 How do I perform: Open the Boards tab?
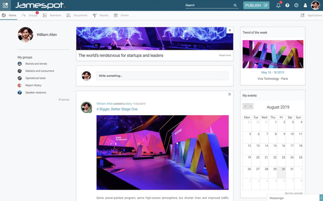click(x=100, y=15)
